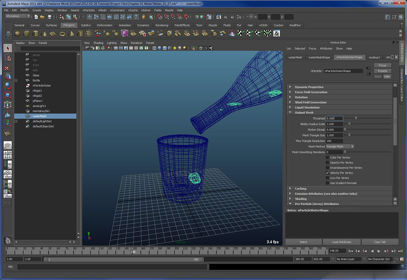Click Load Attributes button
The width and height of the screenshot is (407, 280).
342,242
